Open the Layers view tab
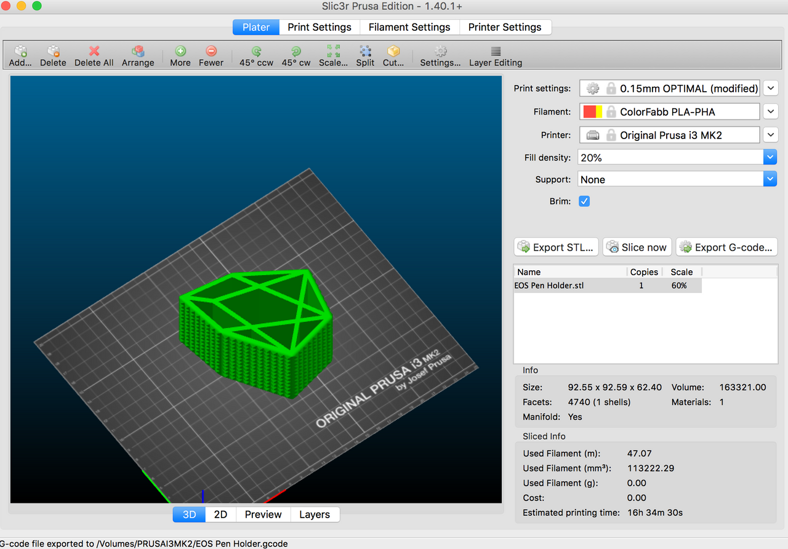 [315, 515]
